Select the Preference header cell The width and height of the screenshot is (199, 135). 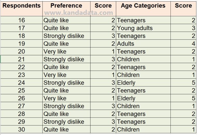(x=66, y=6)
